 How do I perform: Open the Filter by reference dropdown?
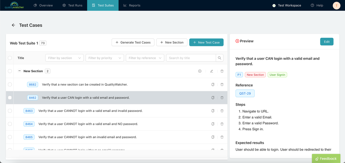point(145,58)
